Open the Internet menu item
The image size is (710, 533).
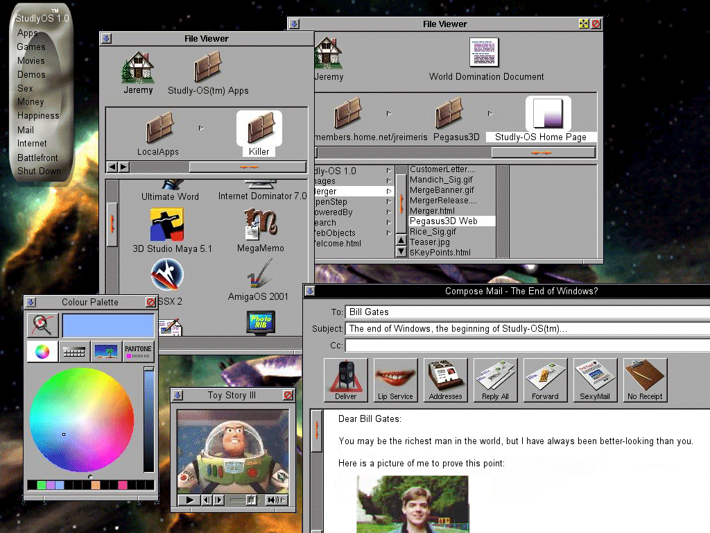[x=32, y=144]
